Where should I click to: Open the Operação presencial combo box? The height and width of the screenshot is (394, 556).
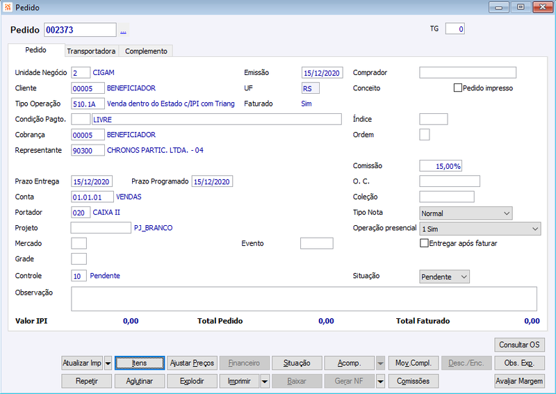coord(480,229)
